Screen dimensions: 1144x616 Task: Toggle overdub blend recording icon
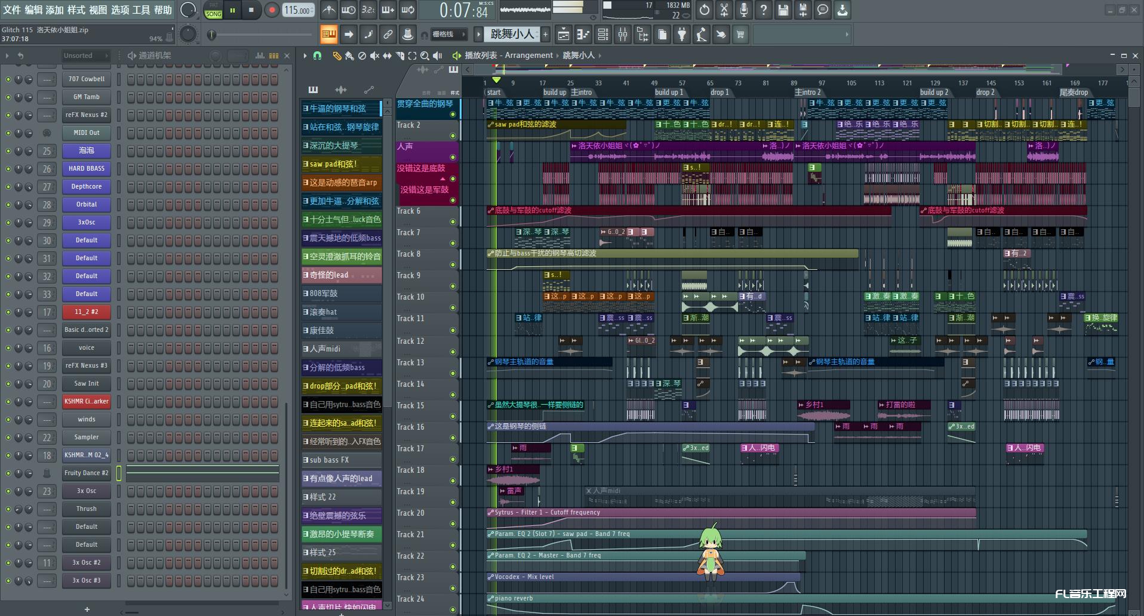click(388, 10)
